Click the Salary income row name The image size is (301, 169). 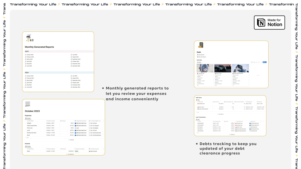click(x=28, y=151)
